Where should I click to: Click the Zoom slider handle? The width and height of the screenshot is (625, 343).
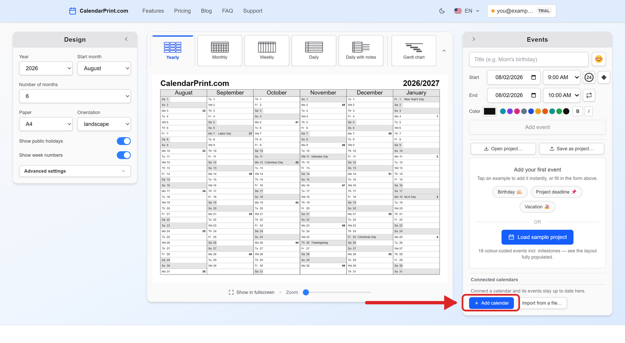pos(306,292)
